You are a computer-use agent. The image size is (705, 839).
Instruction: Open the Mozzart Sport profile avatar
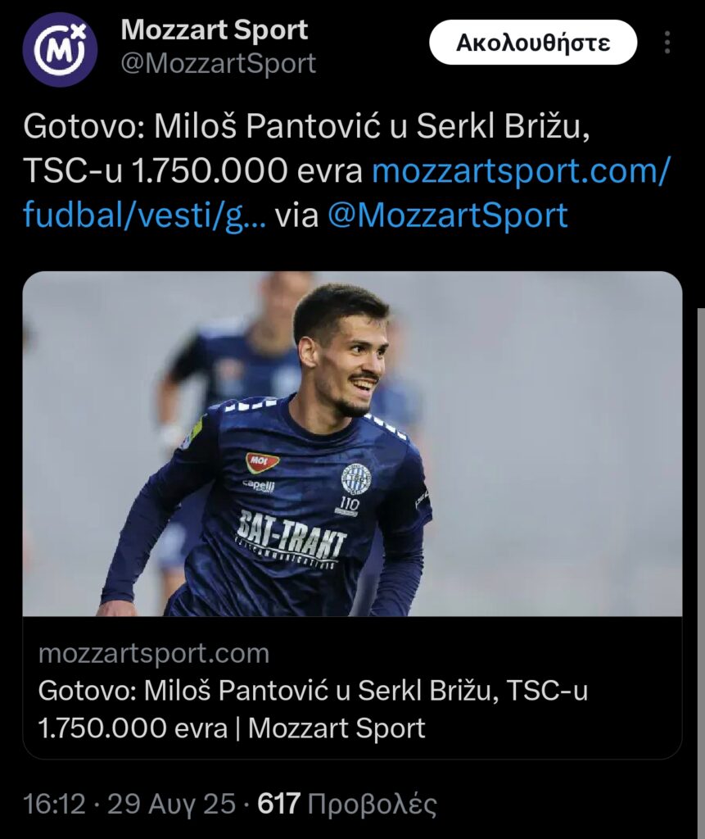point(60,50)
